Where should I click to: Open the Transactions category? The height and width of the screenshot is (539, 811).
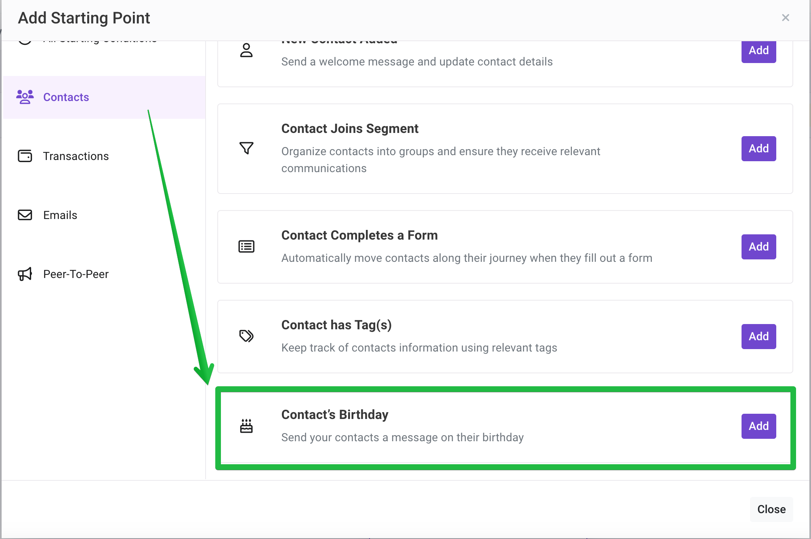(x=104, y=156)
